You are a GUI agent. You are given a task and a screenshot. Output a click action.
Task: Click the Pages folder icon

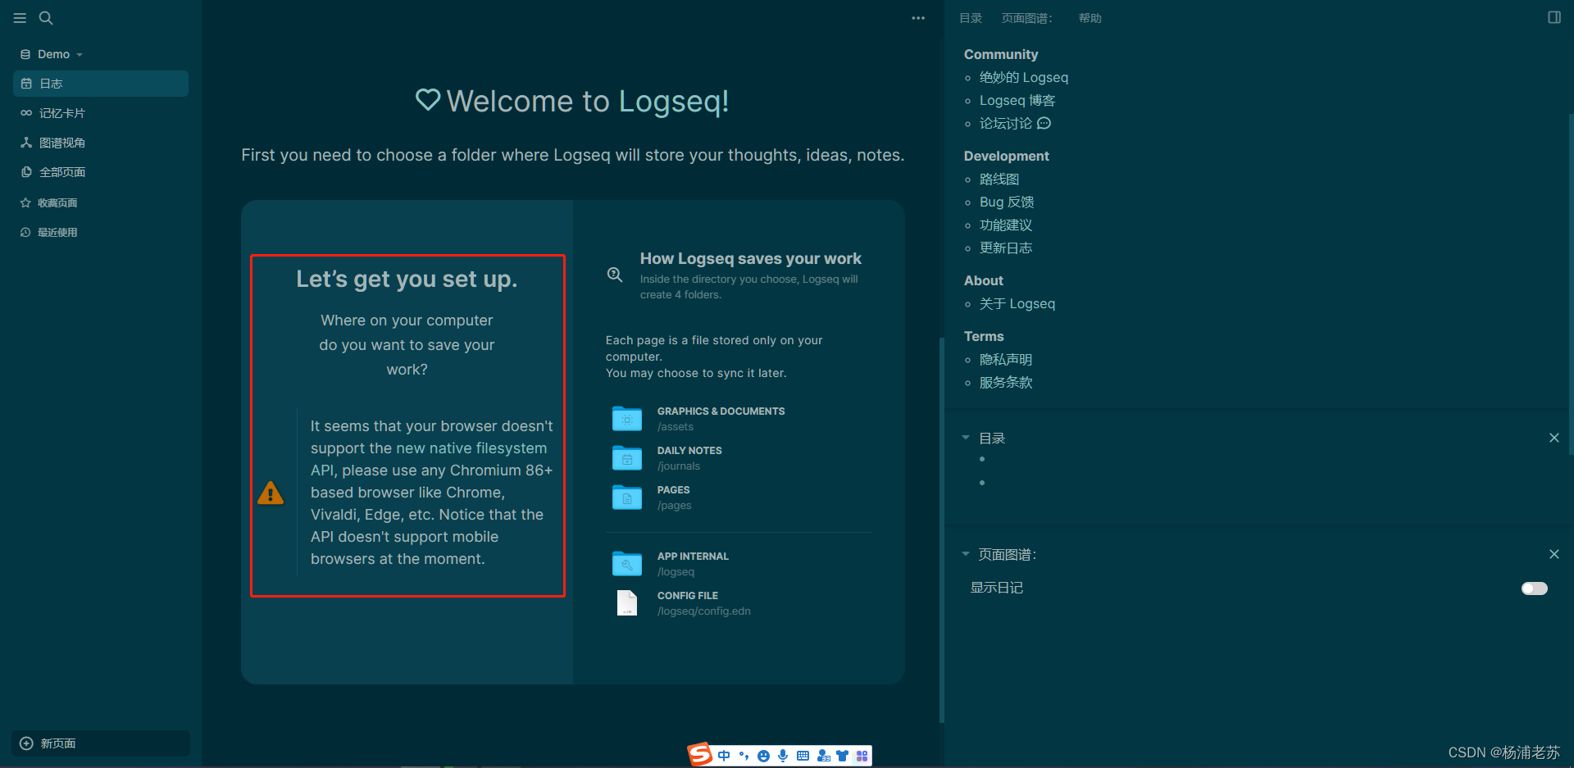coord(627,498)
